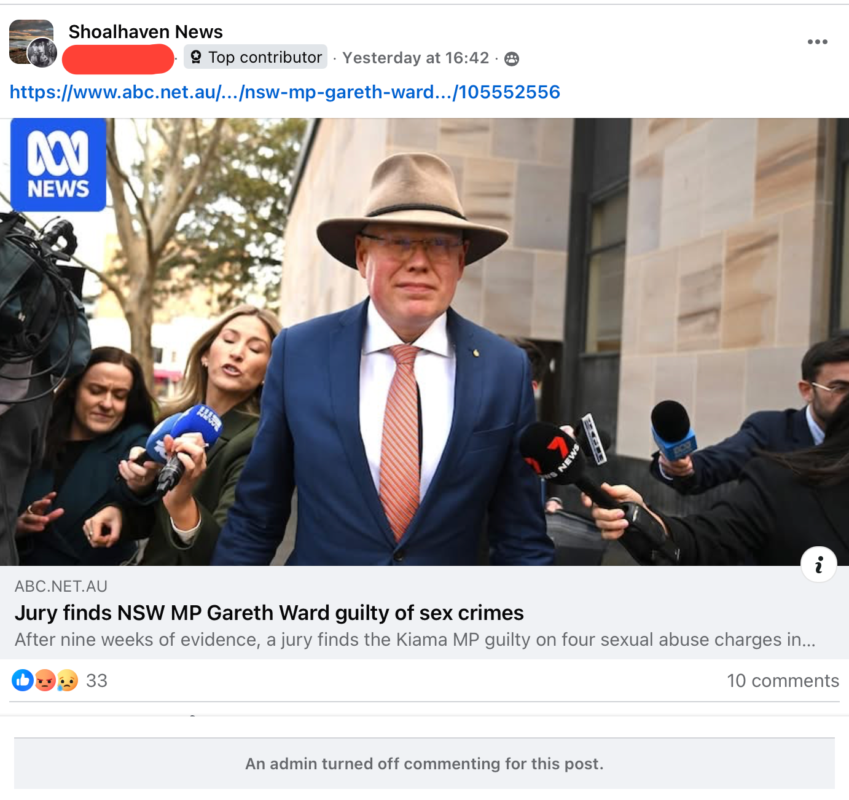Click the sad crying reaction icon
This screenshot has height=800, width=849.
click(68, 680)
